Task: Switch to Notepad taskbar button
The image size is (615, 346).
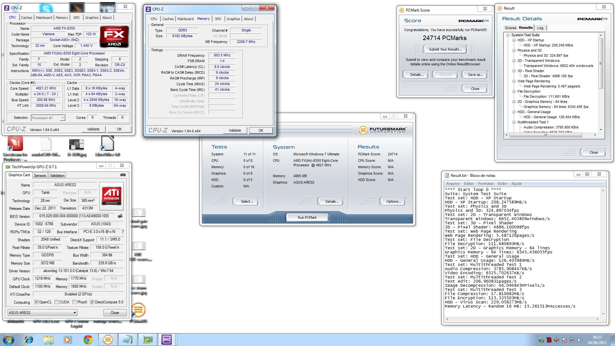Action: tap(127, 340)
